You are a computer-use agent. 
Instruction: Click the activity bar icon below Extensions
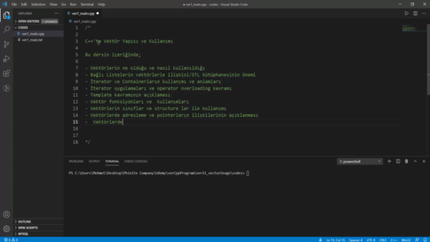6,88
